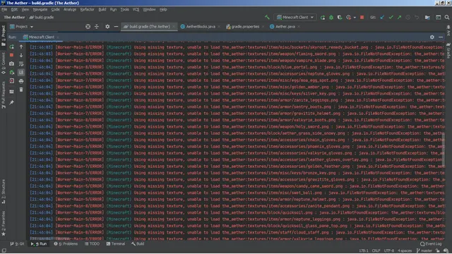Open Search Everywhere magnifier icon
The image size is (452, 254).
[447, 18]
